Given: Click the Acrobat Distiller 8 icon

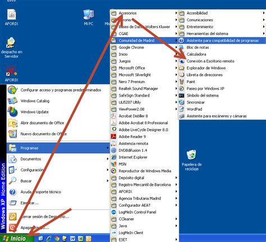Looking at the screenshot, I should [114, 116].
